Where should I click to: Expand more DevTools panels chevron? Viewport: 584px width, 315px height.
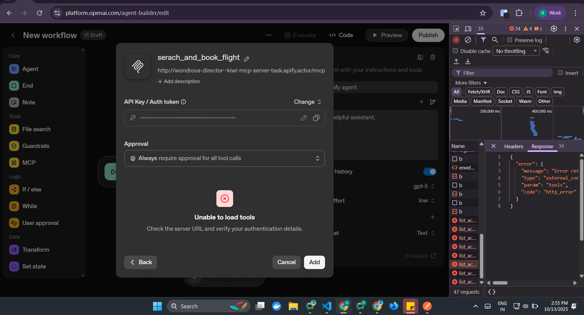coord(481,29)
